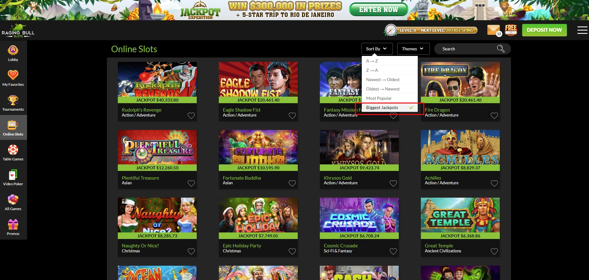Open Fortunate Buddha title link
Viewport: 589px width, 280px height.
pyautogui.click(x=242, y=178)
